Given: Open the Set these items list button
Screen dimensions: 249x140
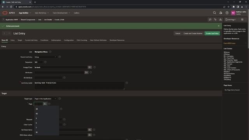Looking at the screenshot, I should point(90,129).
